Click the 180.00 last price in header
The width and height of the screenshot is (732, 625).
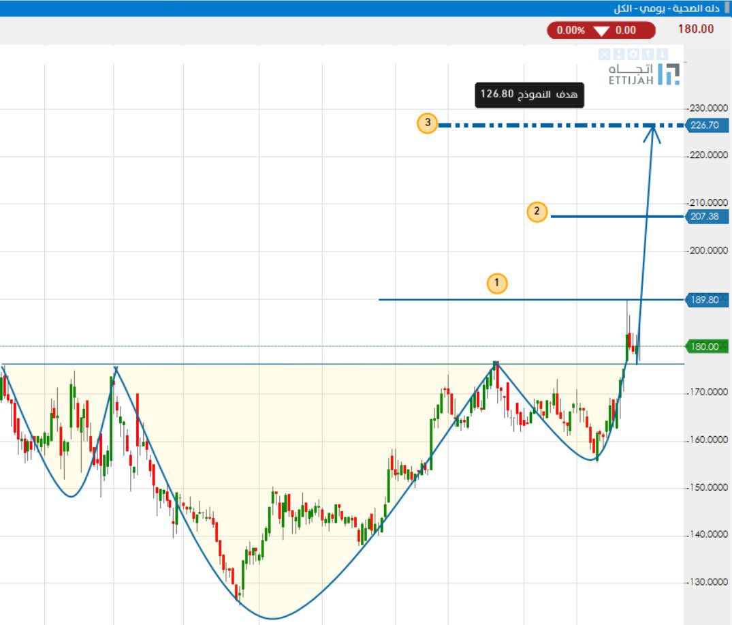tap(696, 29)
